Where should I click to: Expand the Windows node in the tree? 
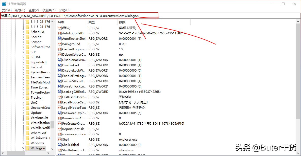point(23,143)
